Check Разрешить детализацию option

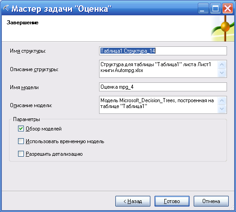21,154
